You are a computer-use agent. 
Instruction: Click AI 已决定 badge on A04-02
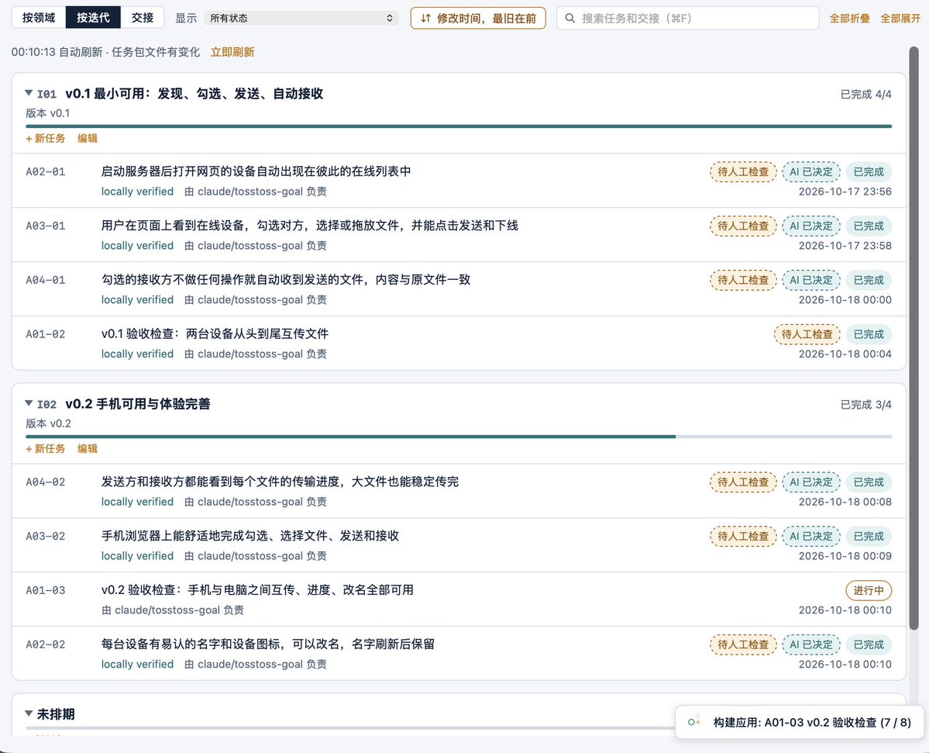(x=811, y=482)
